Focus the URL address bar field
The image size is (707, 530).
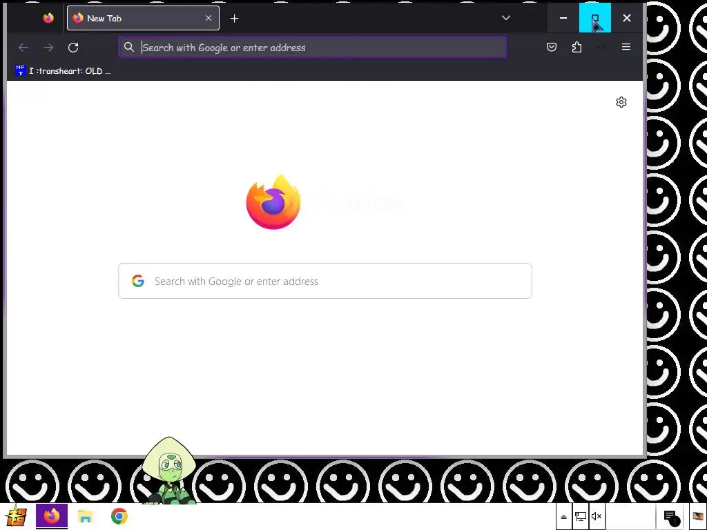tap(313, 47)
